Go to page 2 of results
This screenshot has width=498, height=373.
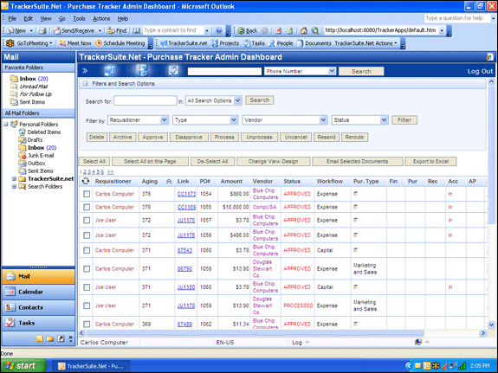(x=85, y=171)
